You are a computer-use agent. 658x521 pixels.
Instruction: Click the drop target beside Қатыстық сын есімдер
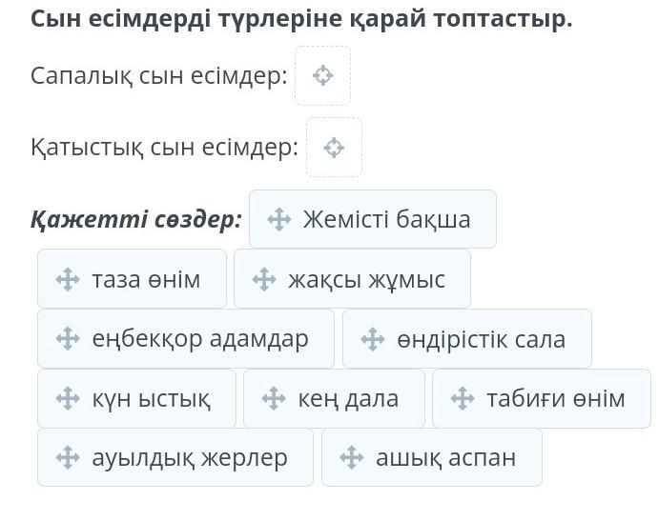334,148
